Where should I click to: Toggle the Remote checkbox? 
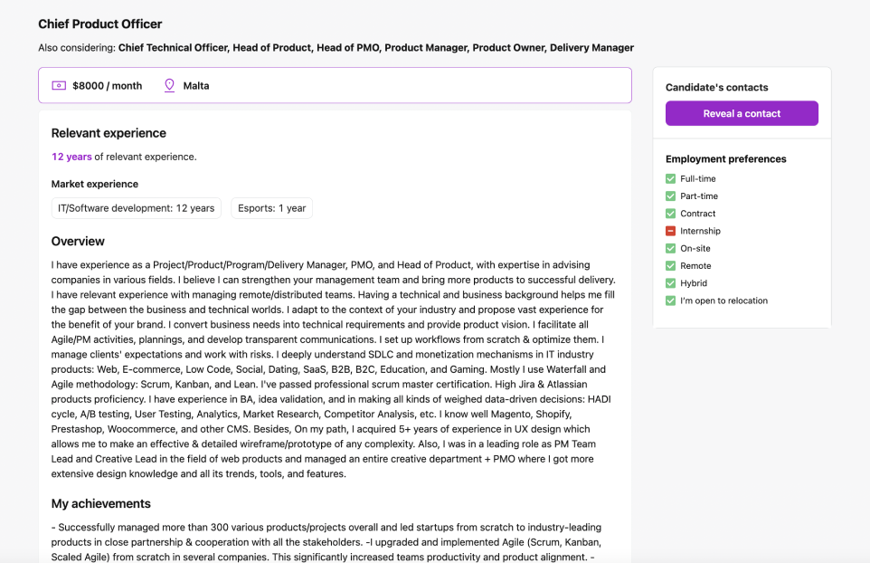tap(670, 265)
